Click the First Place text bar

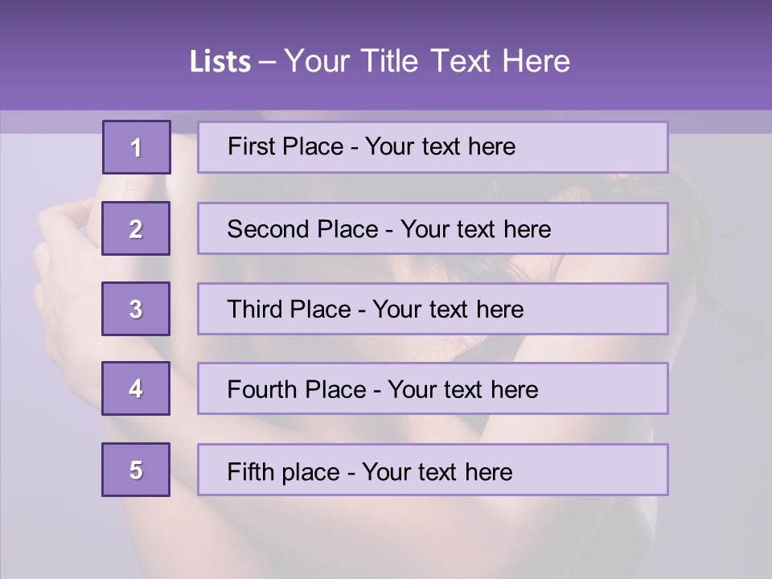click(x=433, y=147)
